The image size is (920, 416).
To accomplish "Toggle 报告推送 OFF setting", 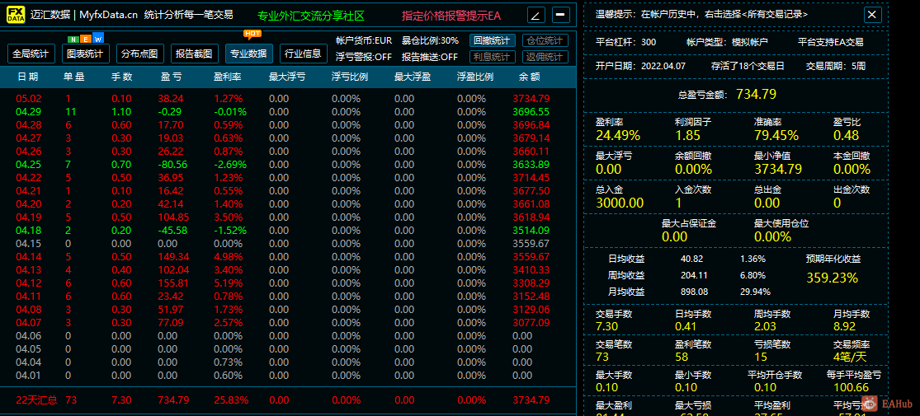I will coord(430,57).
